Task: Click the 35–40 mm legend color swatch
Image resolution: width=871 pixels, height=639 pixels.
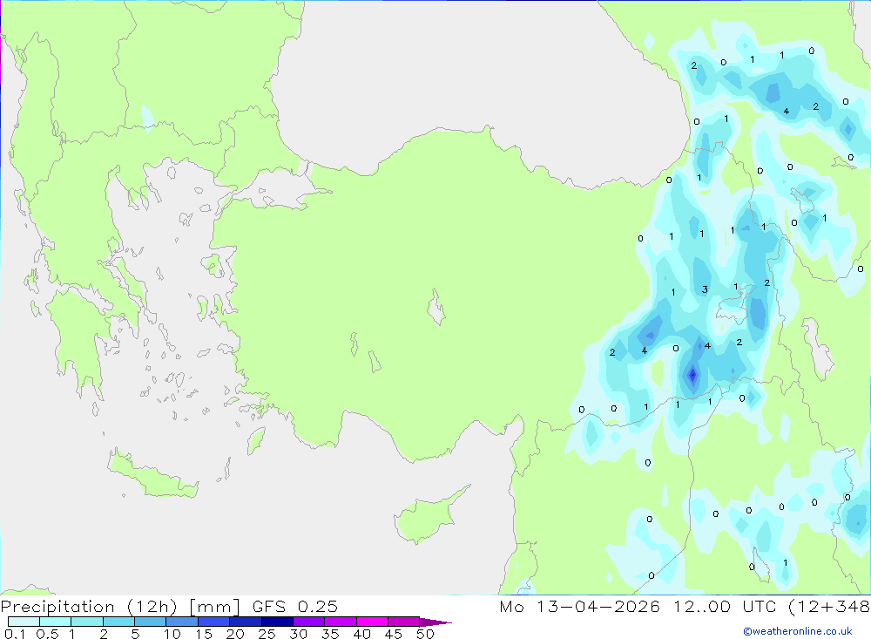Action: pyautogui.click(x=341, y=622)
